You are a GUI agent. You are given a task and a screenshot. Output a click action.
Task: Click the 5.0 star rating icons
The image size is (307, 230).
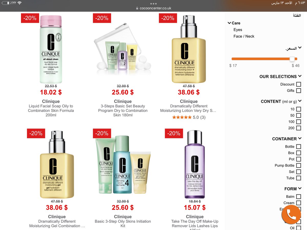click(182, 117)
